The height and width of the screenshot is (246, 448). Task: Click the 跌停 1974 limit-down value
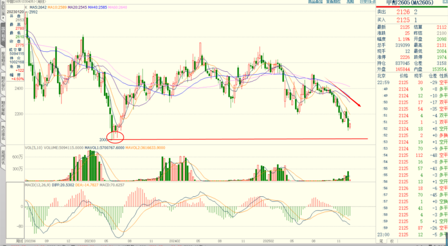[x=442, y=57]
